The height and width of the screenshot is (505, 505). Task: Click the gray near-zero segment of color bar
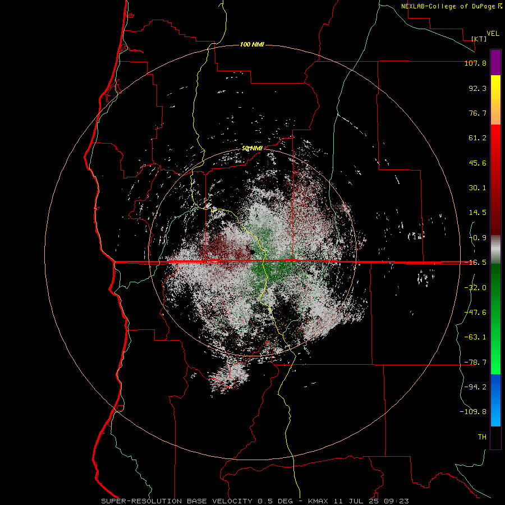coord(495,250)
